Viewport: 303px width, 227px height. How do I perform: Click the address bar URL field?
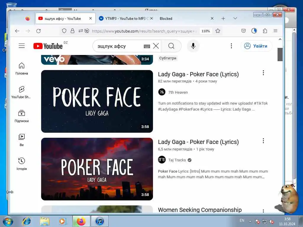click(144, 31)
